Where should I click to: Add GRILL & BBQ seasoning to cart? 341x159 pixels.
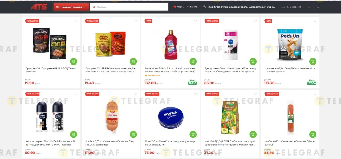tap(74, 61)
